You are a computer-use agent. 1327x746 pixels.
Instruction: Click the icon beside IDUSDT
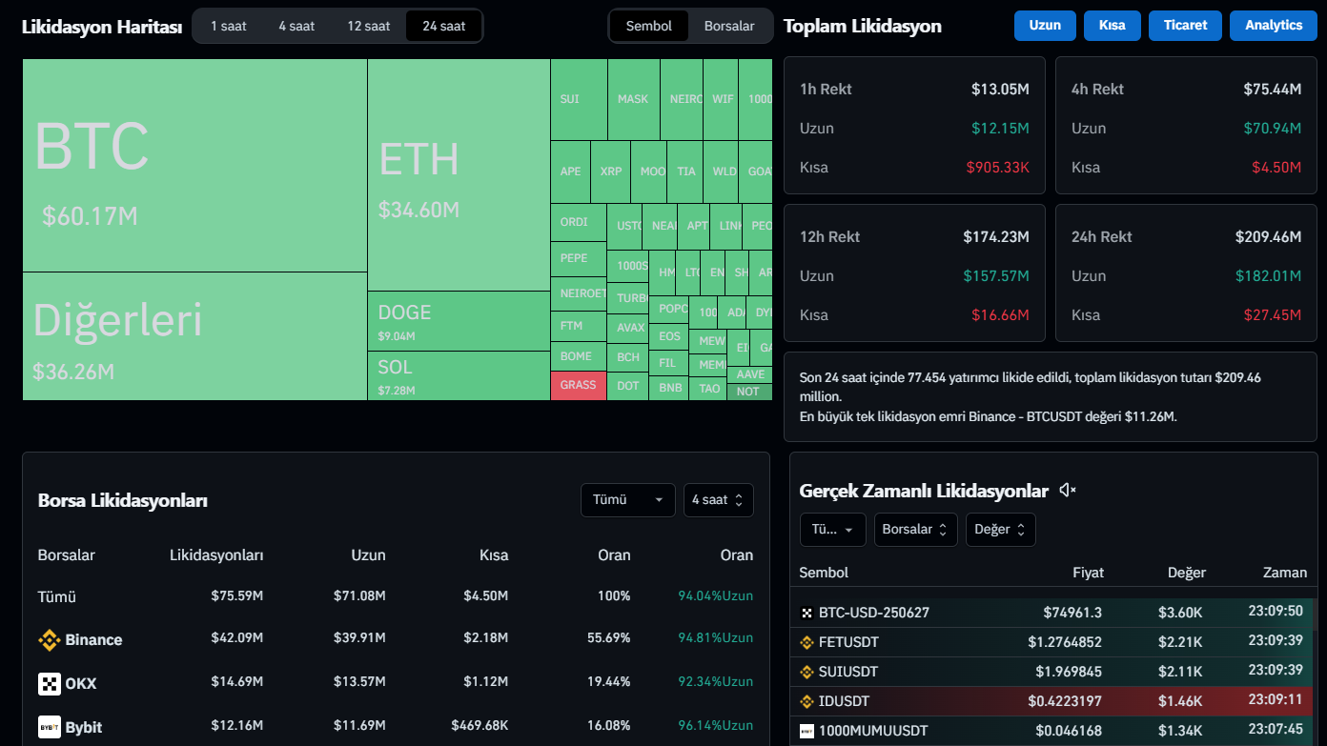tap(807, 701)
